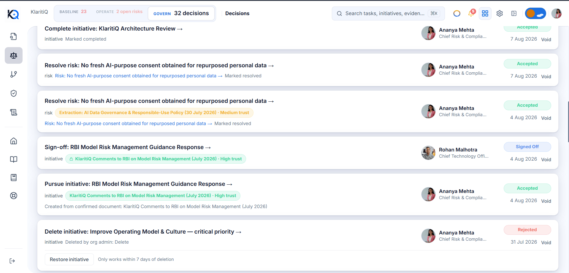
Task: Open the bookmark notebook sidebar icon
Action: 14,178
